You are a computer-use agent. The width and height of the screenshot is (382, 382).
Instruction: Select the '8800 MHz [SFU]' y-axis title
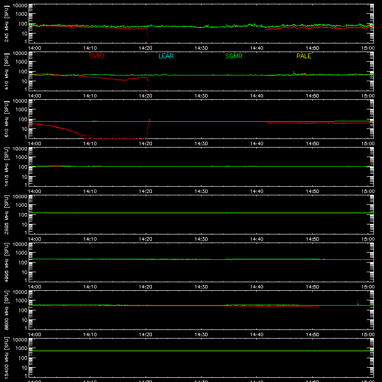6,310
